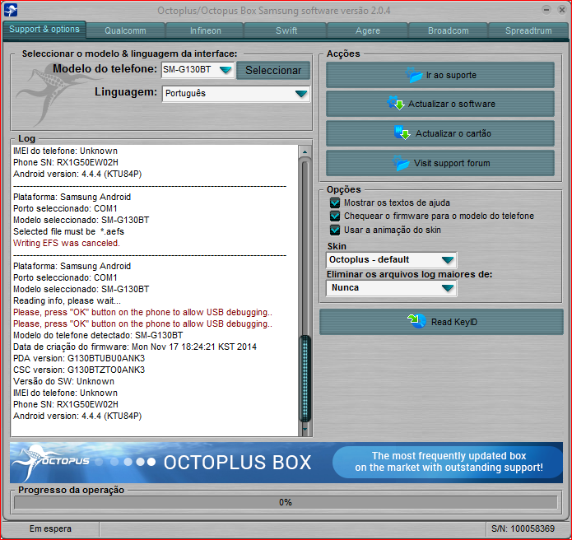Close the Octoplus window
The height and width of the screenshot is (540, 572).
562,10
